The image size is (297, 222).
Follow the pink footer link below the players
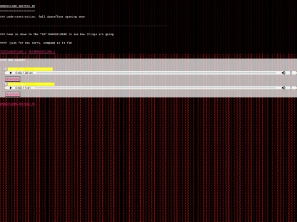tap(18, 104)
